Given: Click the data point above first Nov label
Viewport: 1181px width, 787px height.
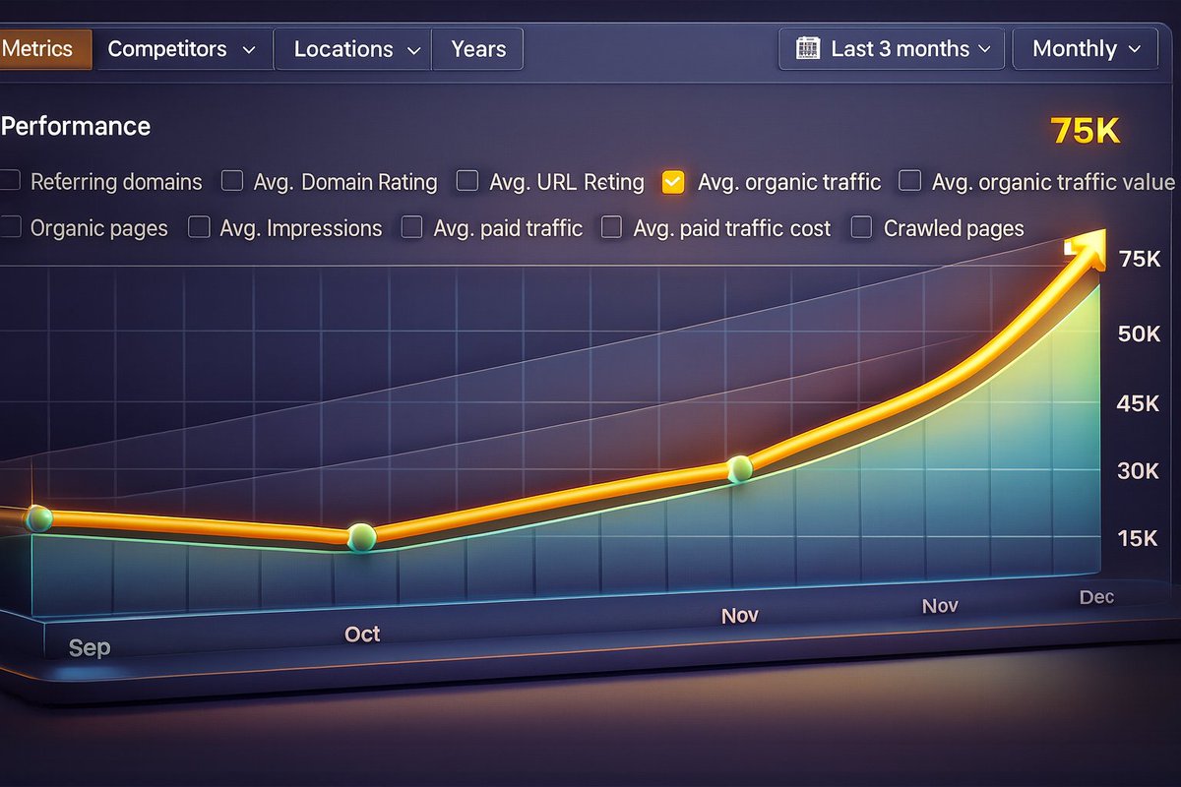Looking at the screenshot, I should point(739,469).
